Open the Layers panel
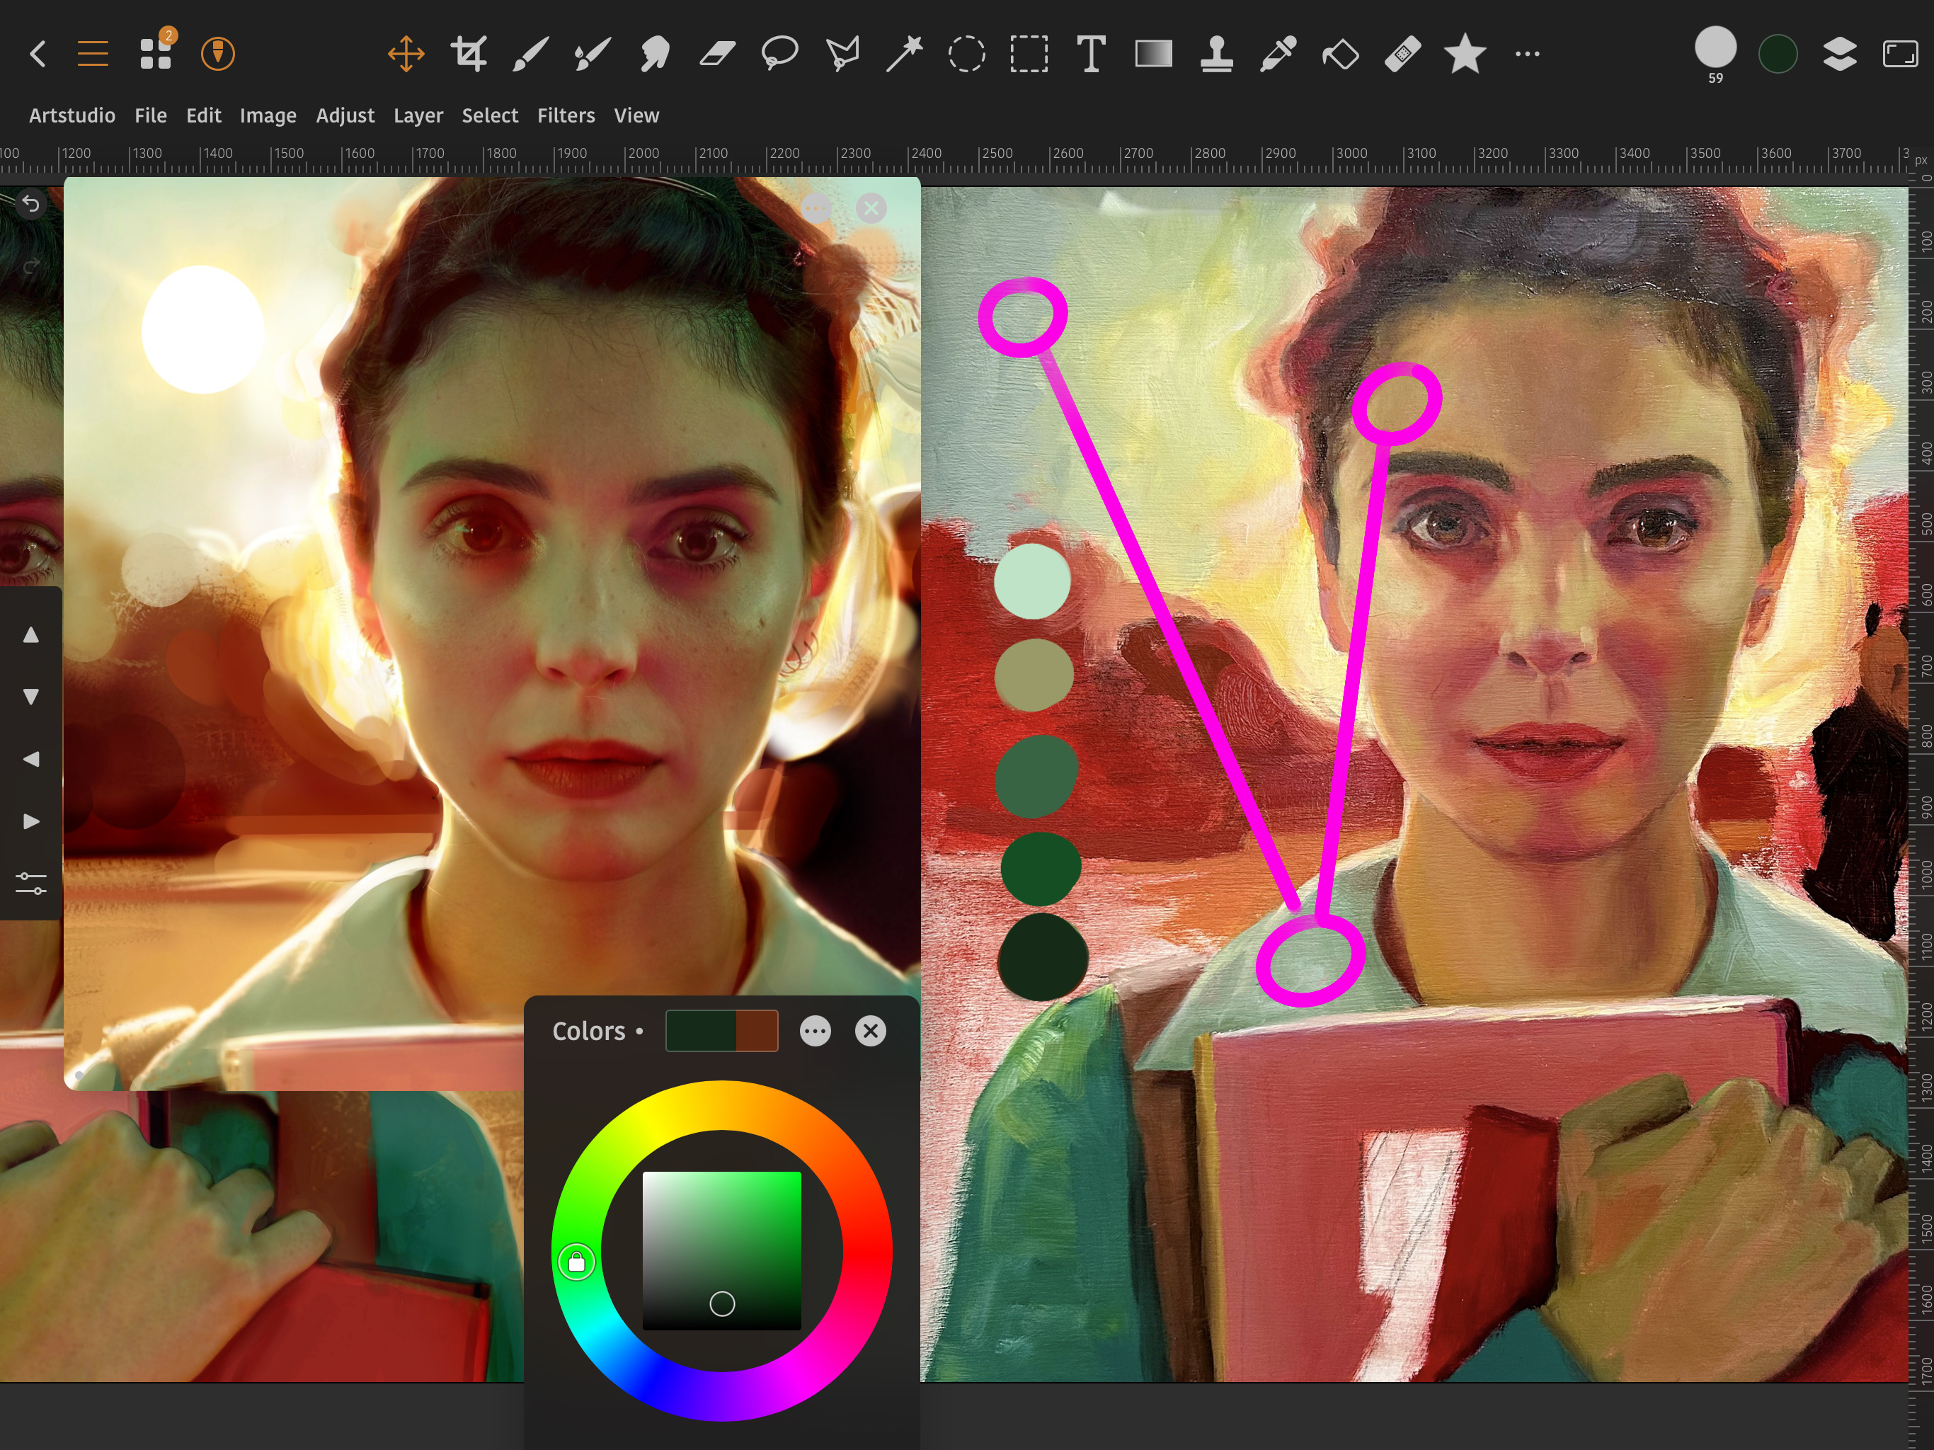The height and width of the screenshot is (1450, 1934). [x=1840, y=55]
